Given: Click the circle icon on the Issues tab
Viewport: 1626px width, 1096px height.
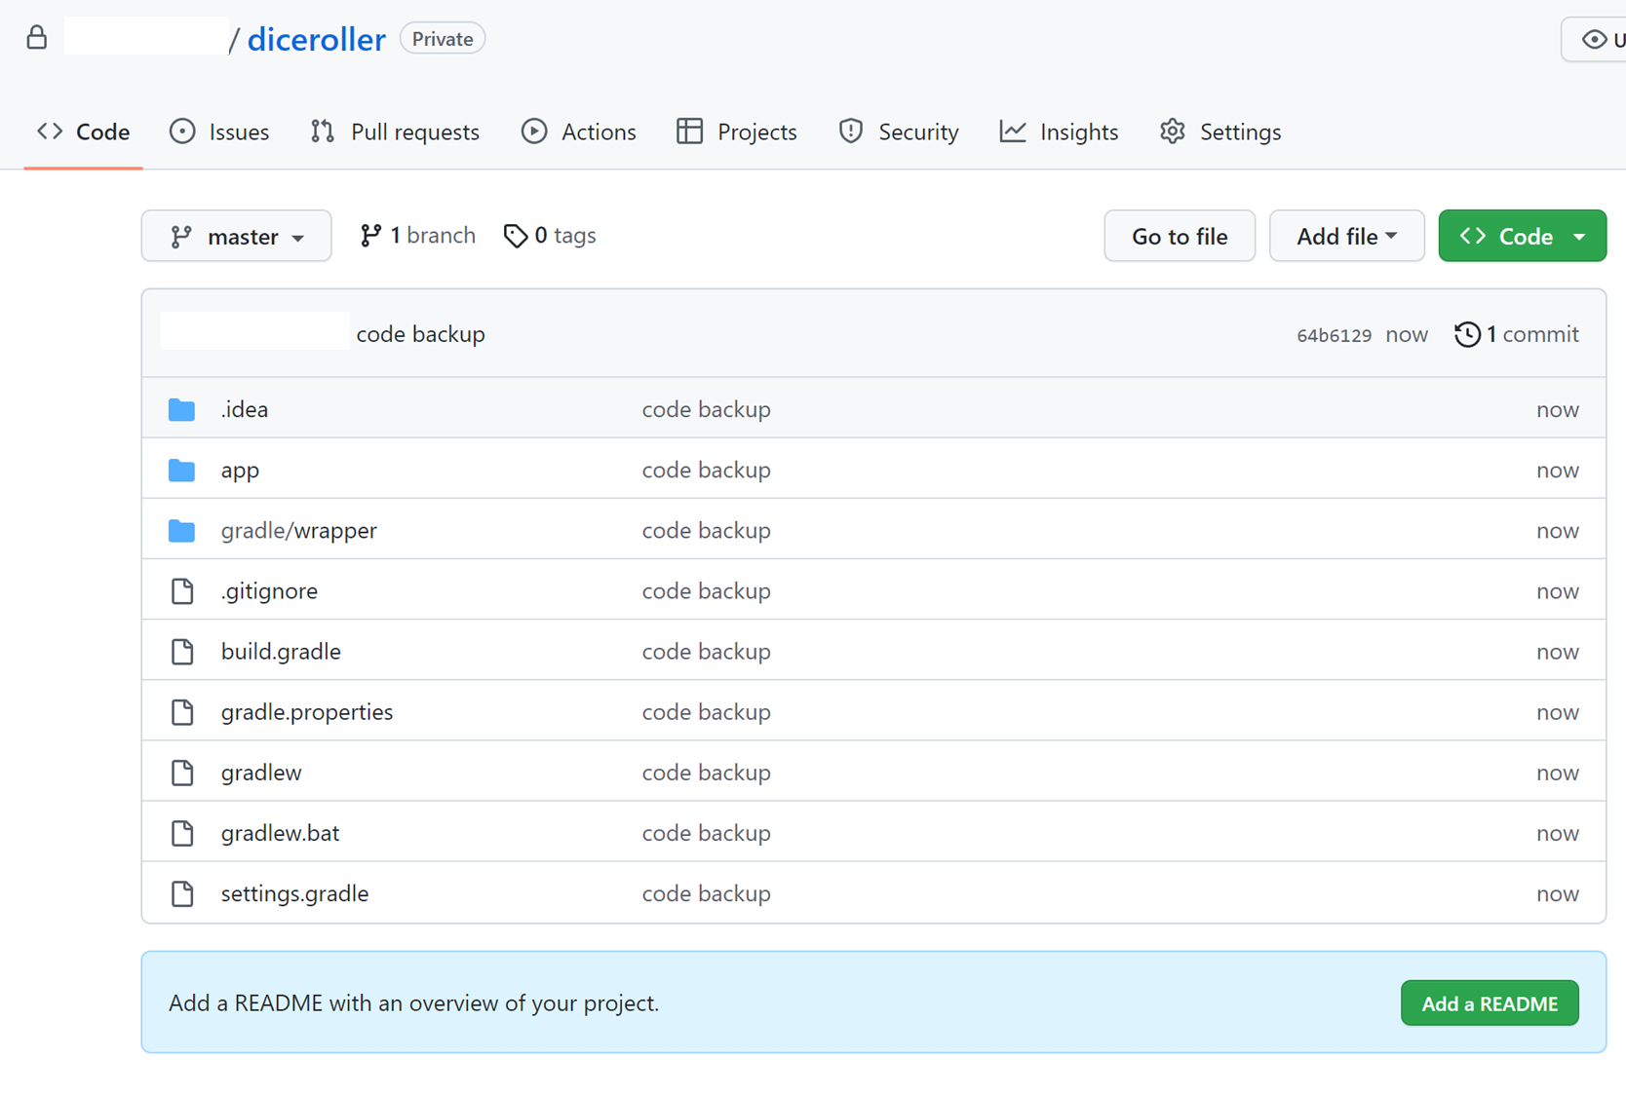Looking at the screenshot, I should click(182, 131).
